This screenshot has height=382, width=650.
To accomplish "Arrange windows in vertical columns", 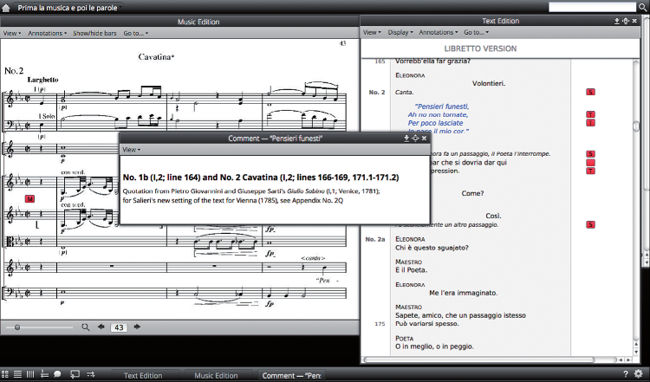I will pos(31,374).
